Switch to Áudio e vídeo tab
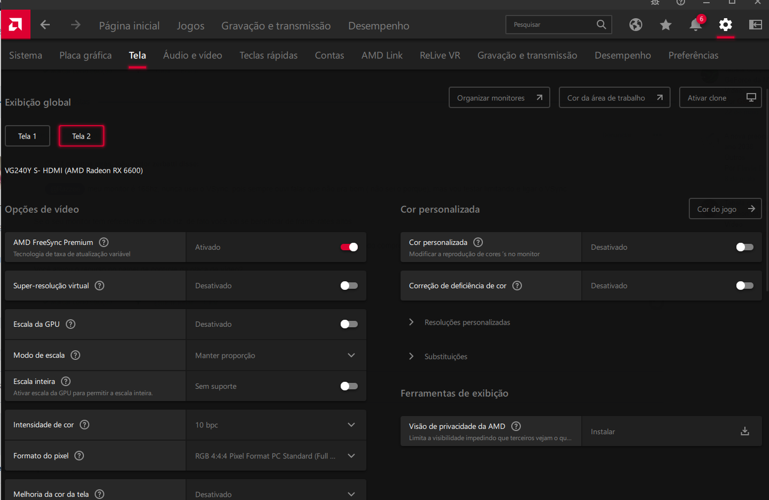Viewport: 769px width, 500px height. pos(193,55)
